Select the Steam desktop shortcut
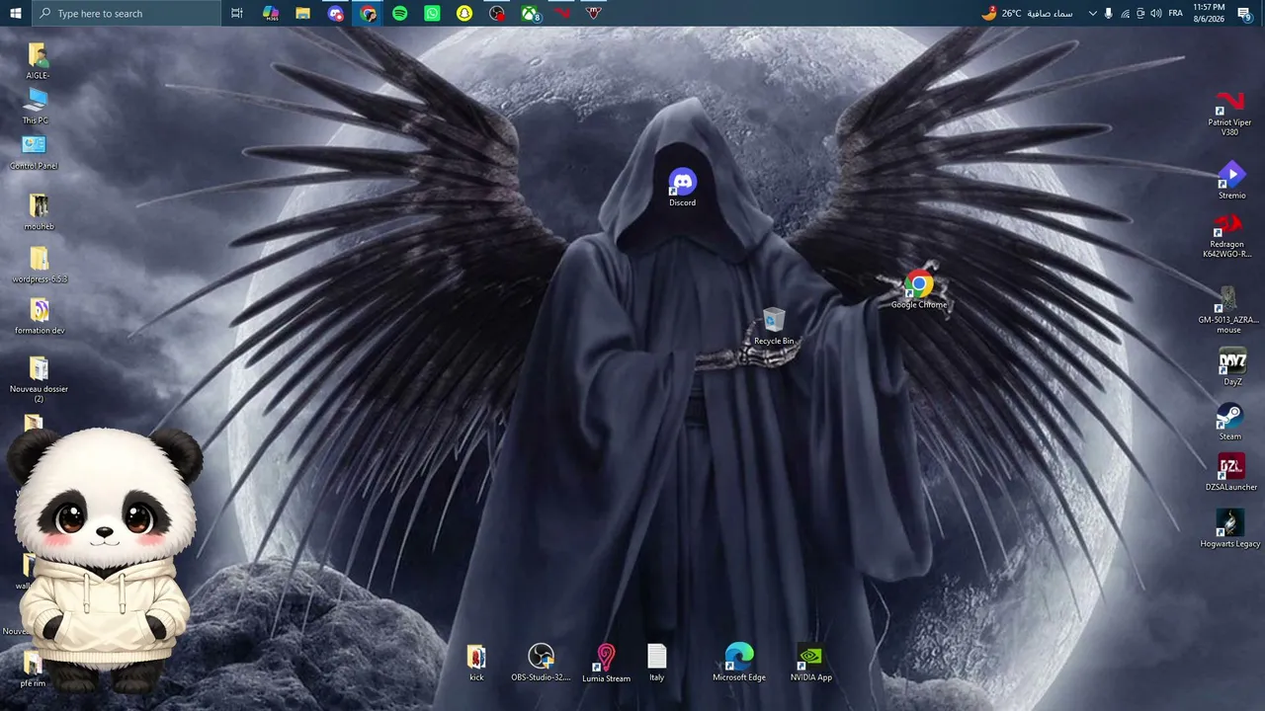Screen dimensions: 1265x711 [x=1229, y=422]
